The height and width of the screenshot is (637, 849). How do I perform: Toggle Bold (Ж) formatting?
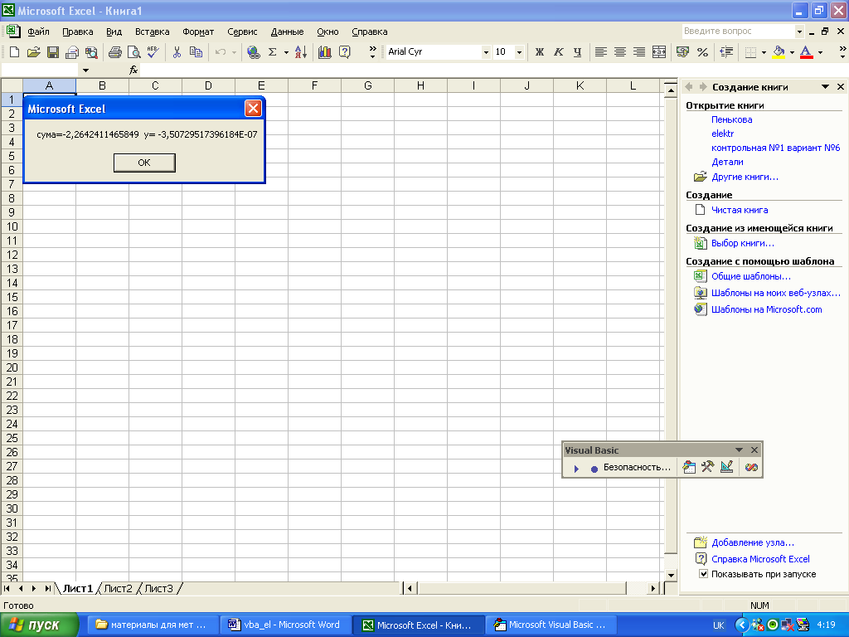539,52
